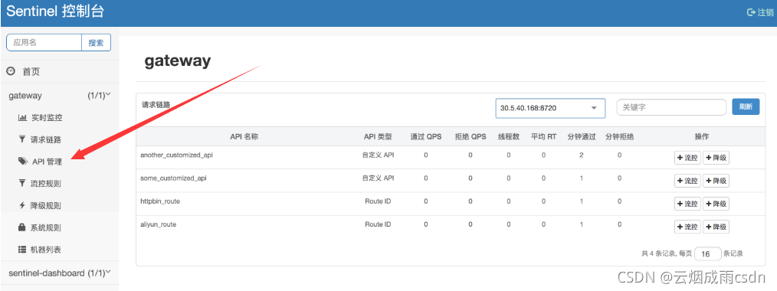The width and height of the screenshot is (777, 291).
Task: Focus the 应用名 search field
Action: [x=44, y=43]
